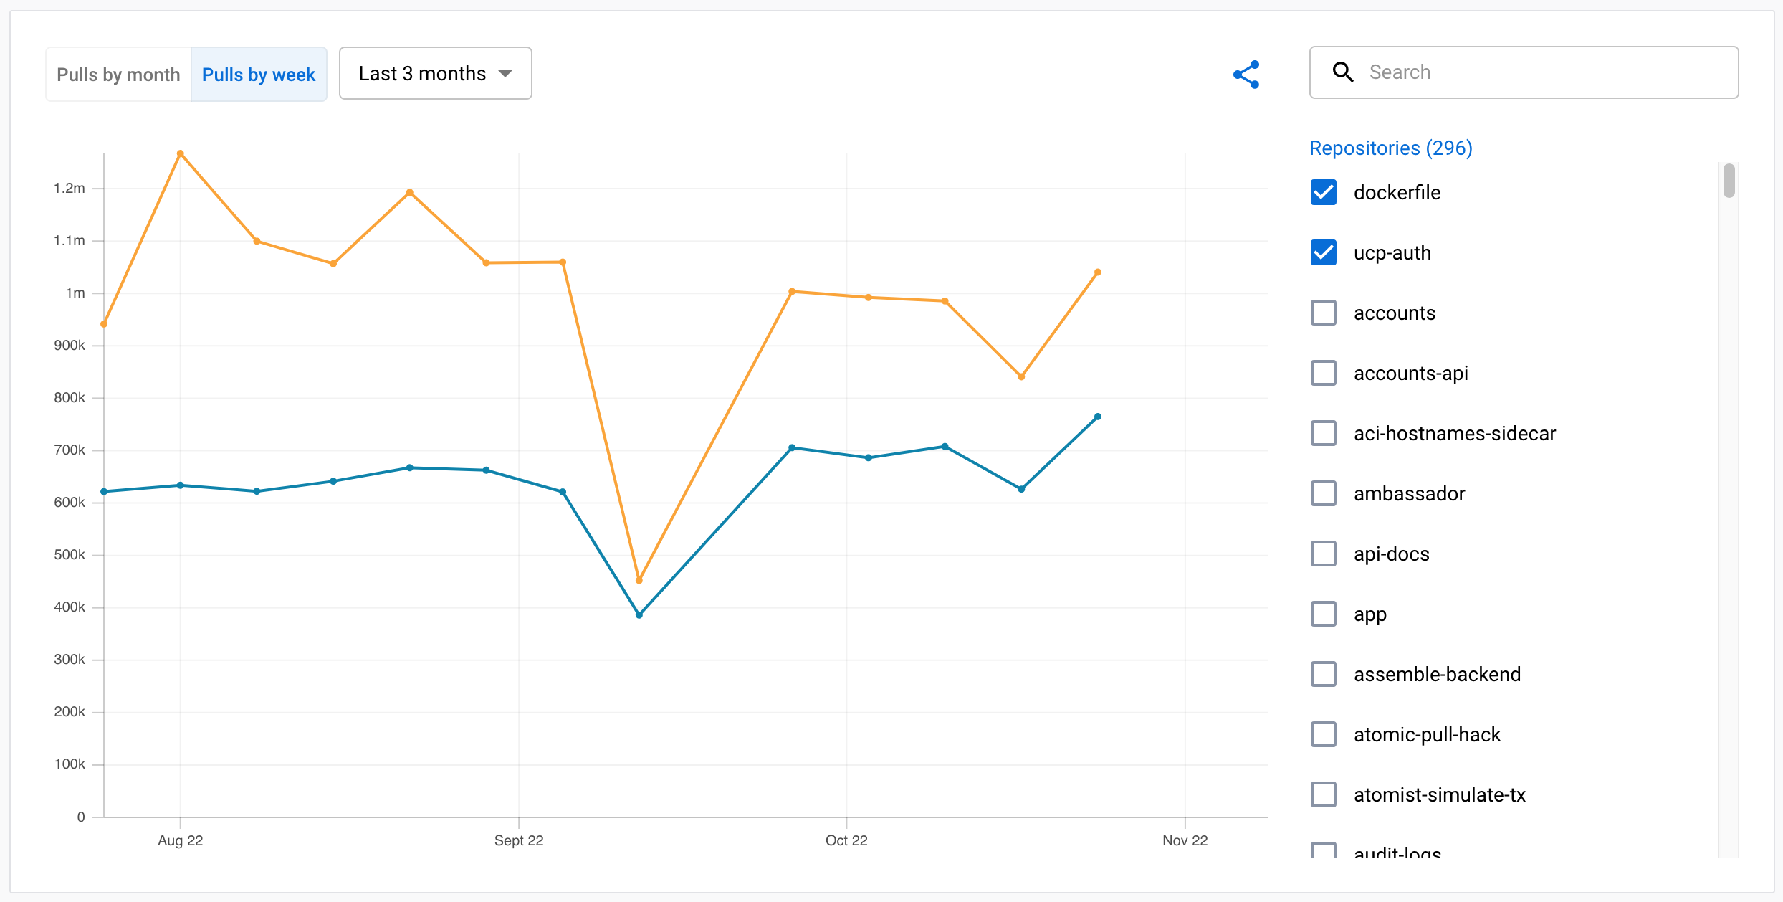Enable the accounts repository checkbox
Screen dimensions: 1783x902
pyautogui.click(x=1324, y=313)
